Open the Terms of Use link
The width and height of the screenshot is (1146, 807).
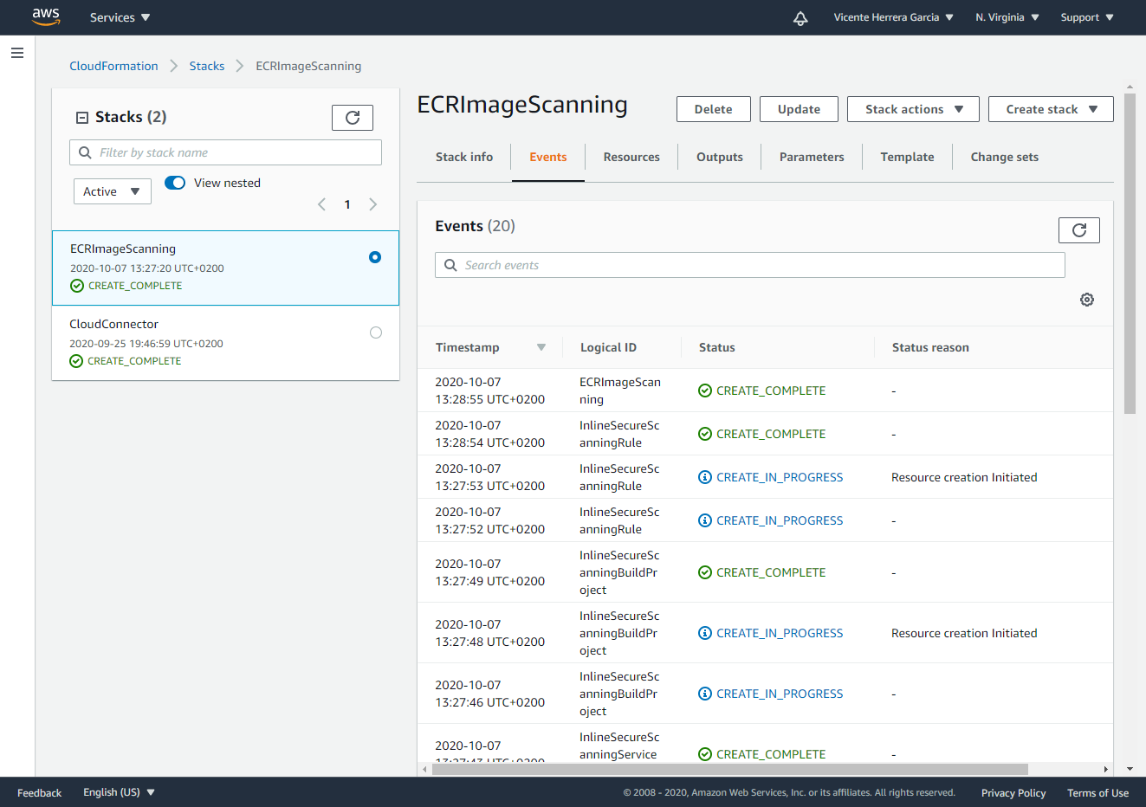point(1097,792)
